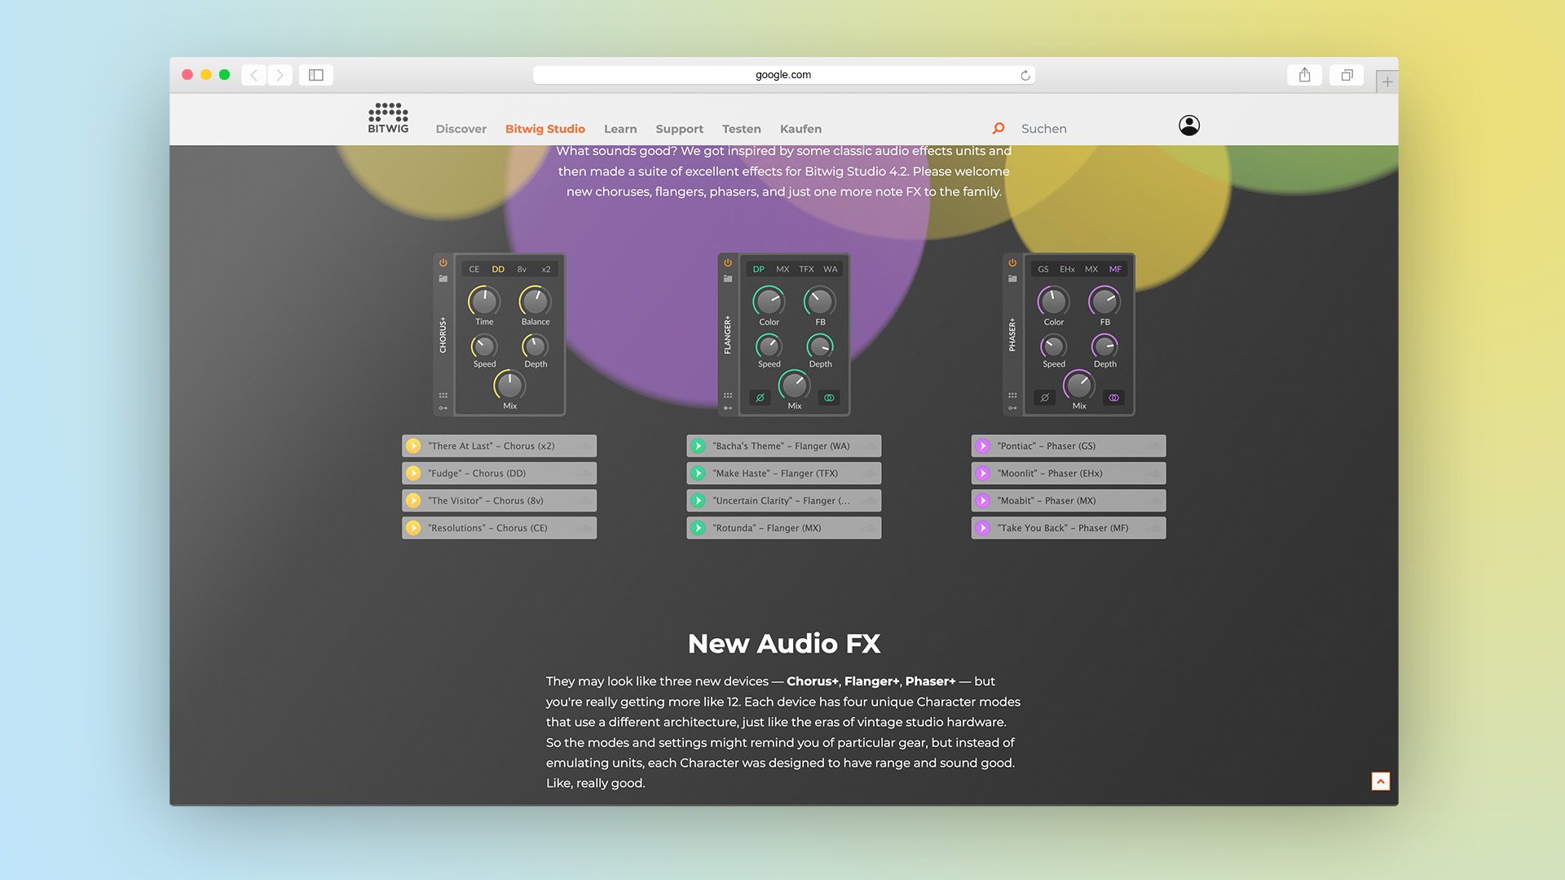
Task: Select the DD character mode in Chorus+
Action: (498, 269)
